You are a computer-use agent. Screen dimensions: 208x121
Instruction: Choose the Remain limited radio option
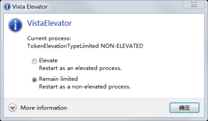[34, 79]
